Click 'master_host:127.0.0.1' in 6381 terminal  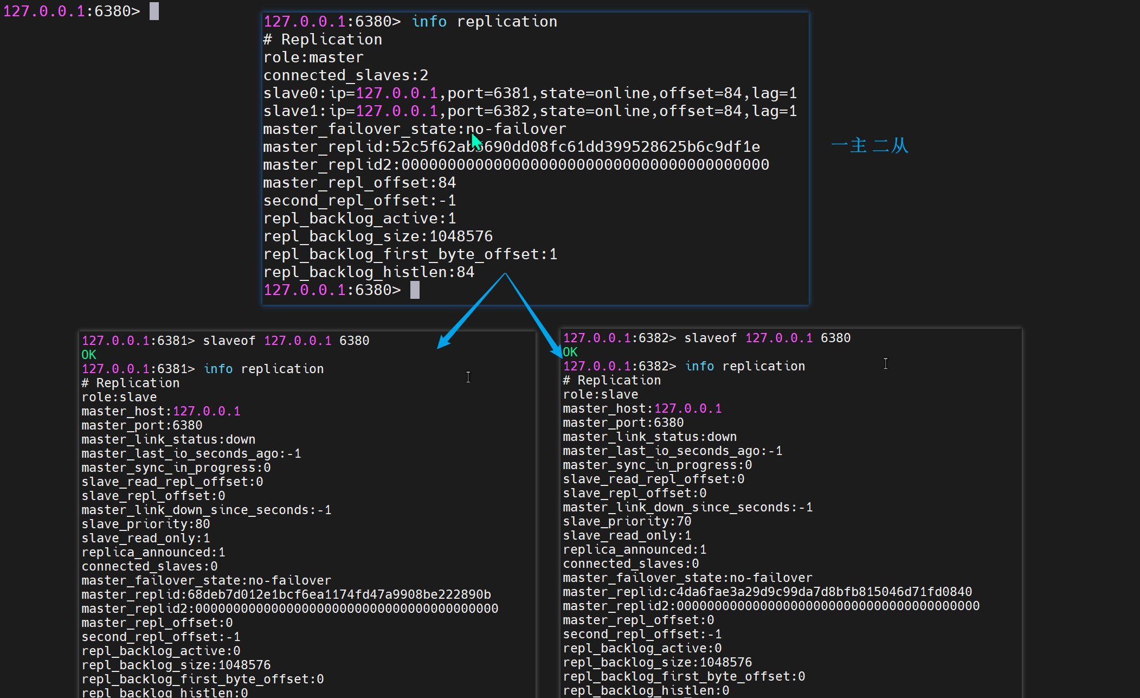(x=161, y=411)
